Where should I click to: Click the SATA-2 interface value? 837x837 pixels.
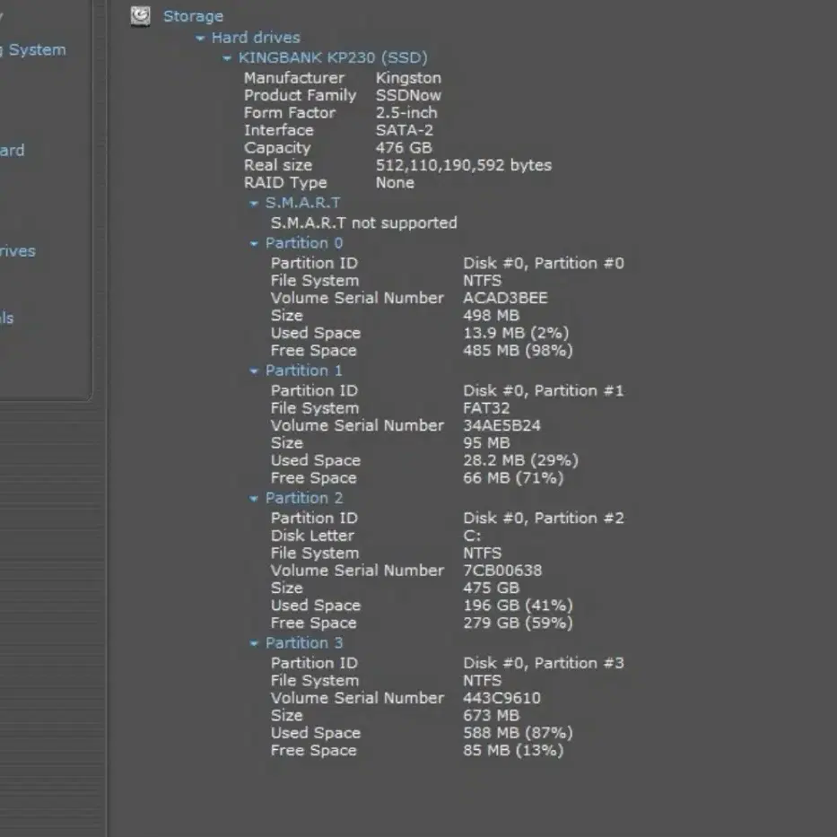(x=405, y=130)
